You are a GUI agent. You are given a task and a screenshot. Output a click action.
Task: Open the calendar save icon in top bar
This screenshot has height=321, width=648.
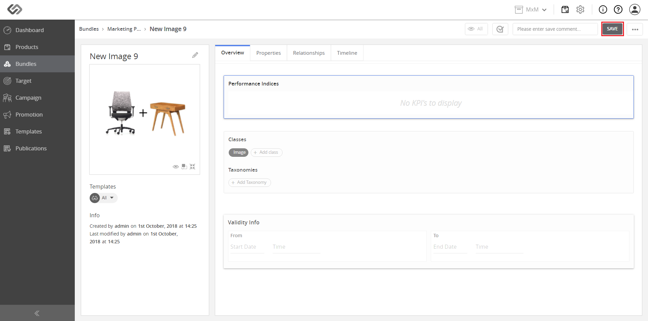[x=565, y=9]
